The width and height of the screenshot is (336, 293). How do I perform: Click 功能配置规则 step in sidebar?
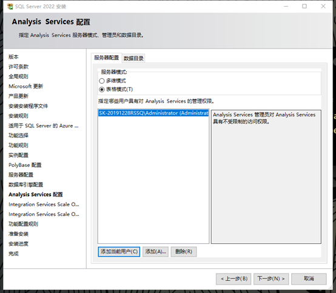[x=24, y=224]
